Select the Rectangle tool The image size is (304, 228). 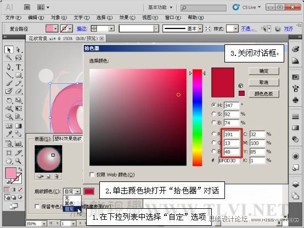pos(19,75)
